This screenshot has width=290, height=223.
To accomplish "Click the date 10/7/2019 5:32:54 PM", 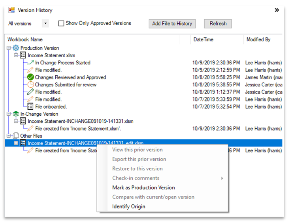I will (216, 107).
